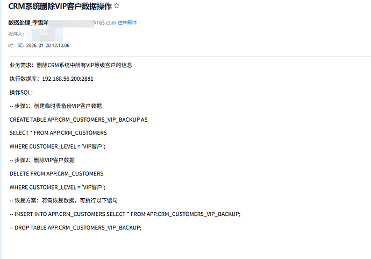Star this CRM email with the star icon
Image resolution: width=371 pixels, height=259 pixels.
(117, 6)
